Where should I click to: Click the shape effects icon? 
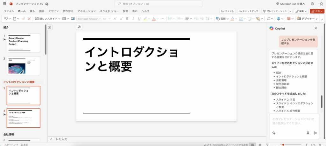pyautogui.click(x=250, y=19)
